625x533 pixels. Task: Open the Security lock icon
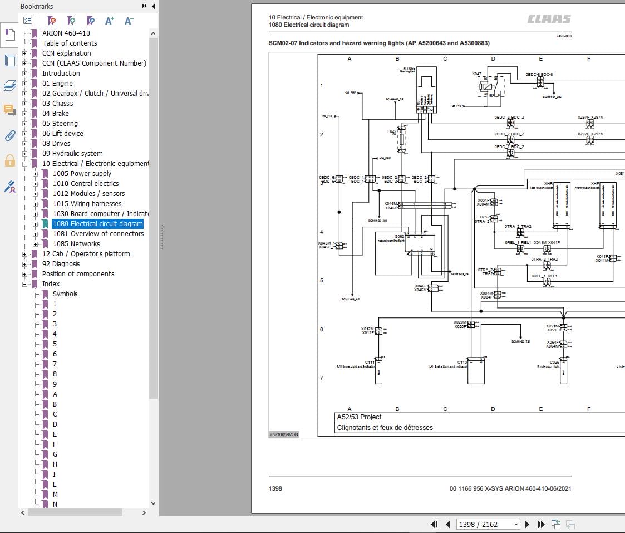point(9,160)
